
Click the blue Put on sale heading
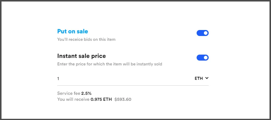pos(73,31)
